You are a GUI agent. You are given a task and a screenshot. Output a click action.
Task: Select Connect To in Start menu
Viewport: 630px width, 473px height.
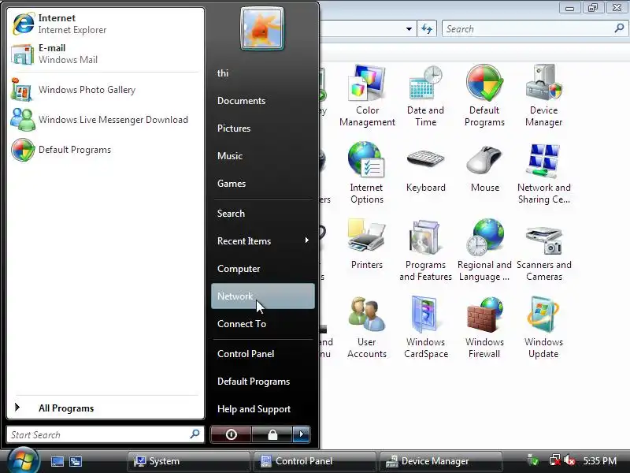263,324
